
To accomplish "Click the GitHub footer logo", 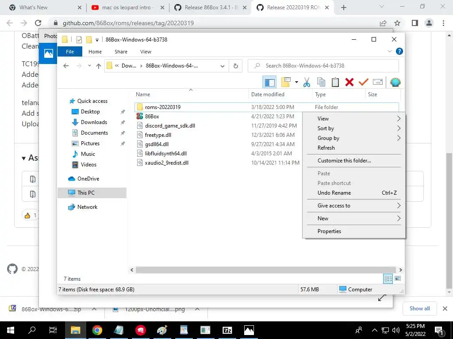I will click(12, 269).
